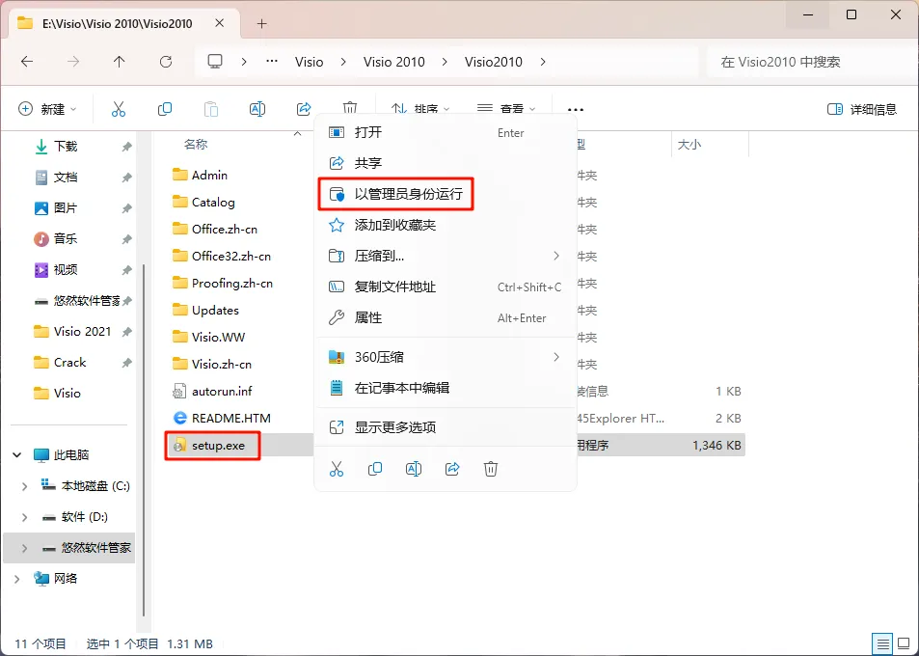
Task: Open the 音乐 quick access folder
Action: click(66, 238)
